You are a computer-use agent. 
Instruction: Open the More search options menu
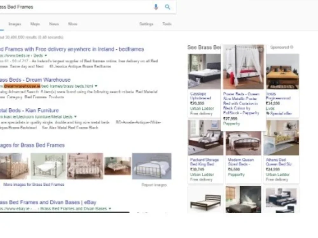pyautogui.click(x=73, y=24)
